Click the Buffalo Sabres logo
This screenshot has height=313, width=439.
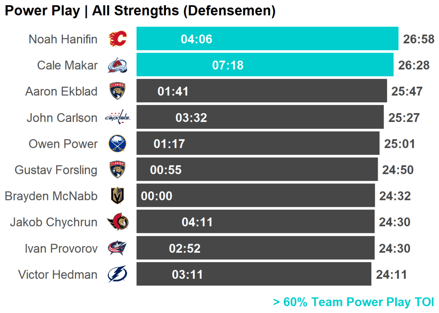click(x=117, y=143)
